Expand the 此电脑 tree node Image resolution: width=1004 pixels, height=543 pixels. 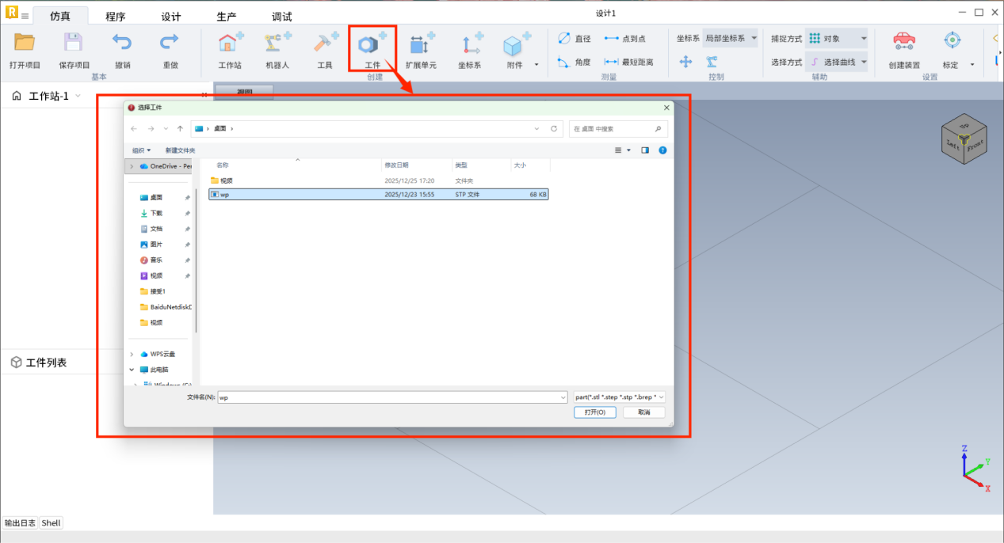[x=132, y=370]
